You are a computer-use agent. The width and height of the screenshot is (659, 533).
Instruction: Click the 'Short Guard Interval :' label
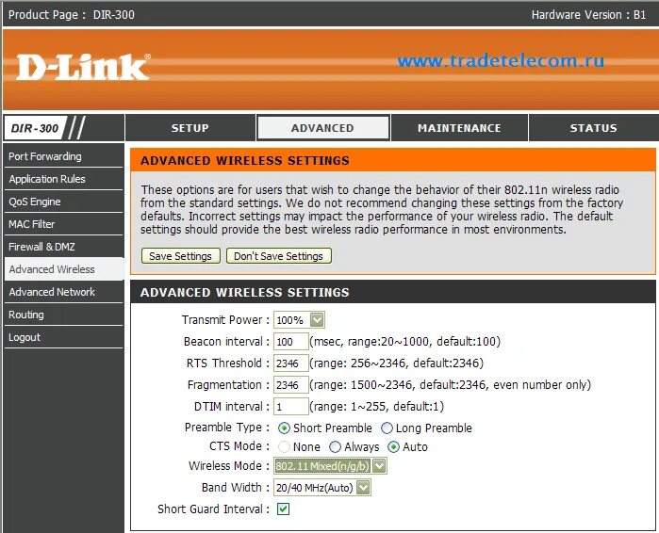click(x=213, y=509)
